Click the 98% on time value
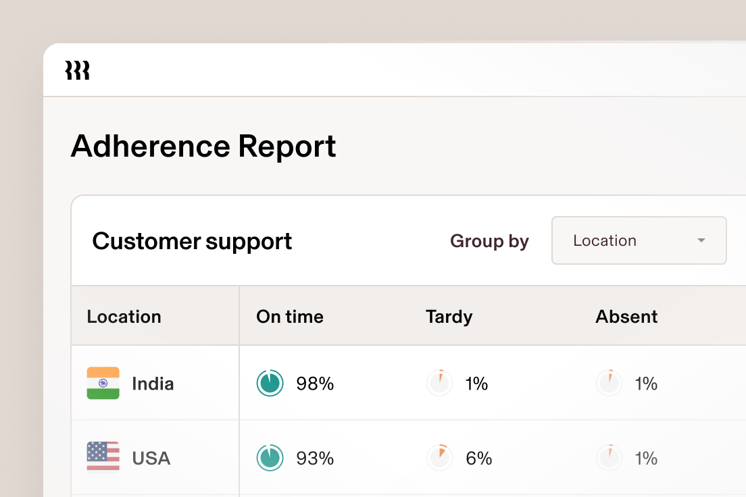Image resolution: width=746 pixels, height=497 pixels. tap(315, 384)
